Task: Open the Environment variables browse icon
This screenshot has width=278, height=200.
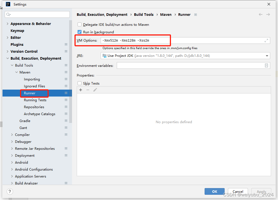Action: [x=266, y=66]
